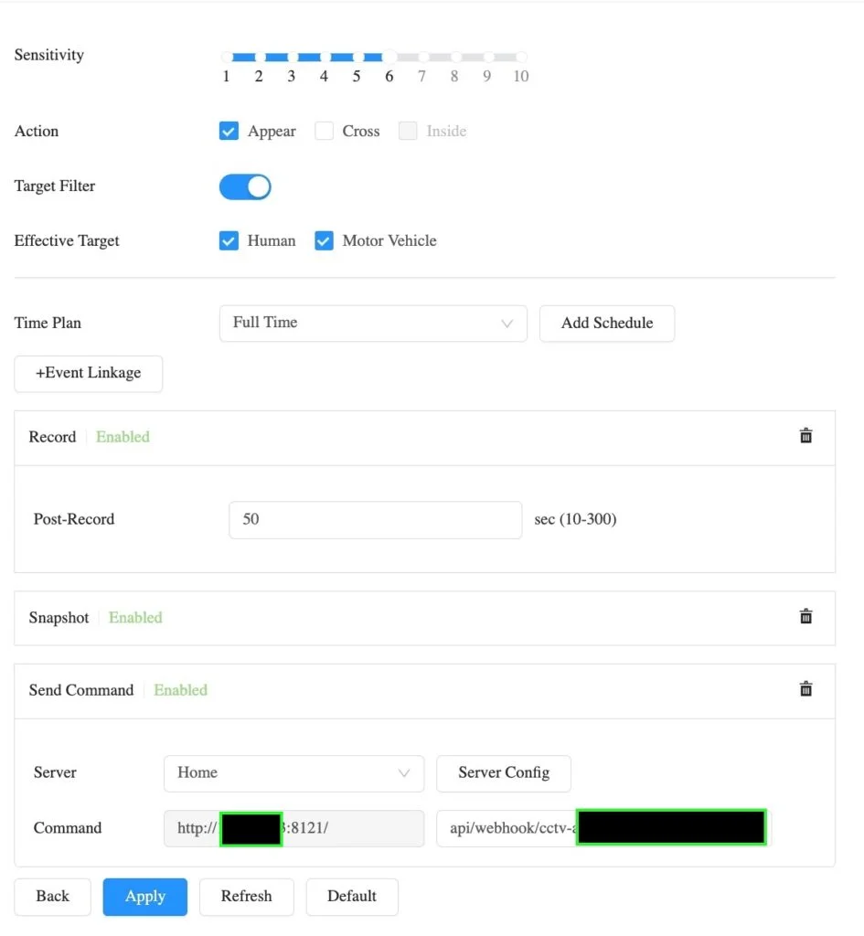Turn off the Target Filter switch
The height and width of the screenshot is (936, 864).
tap(245, 187)
